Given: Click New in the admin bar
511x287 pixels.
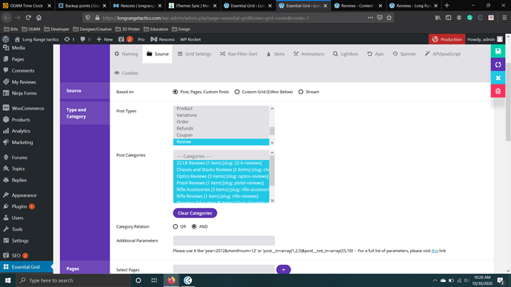Looking at the screenshot, I should [105, 39].
